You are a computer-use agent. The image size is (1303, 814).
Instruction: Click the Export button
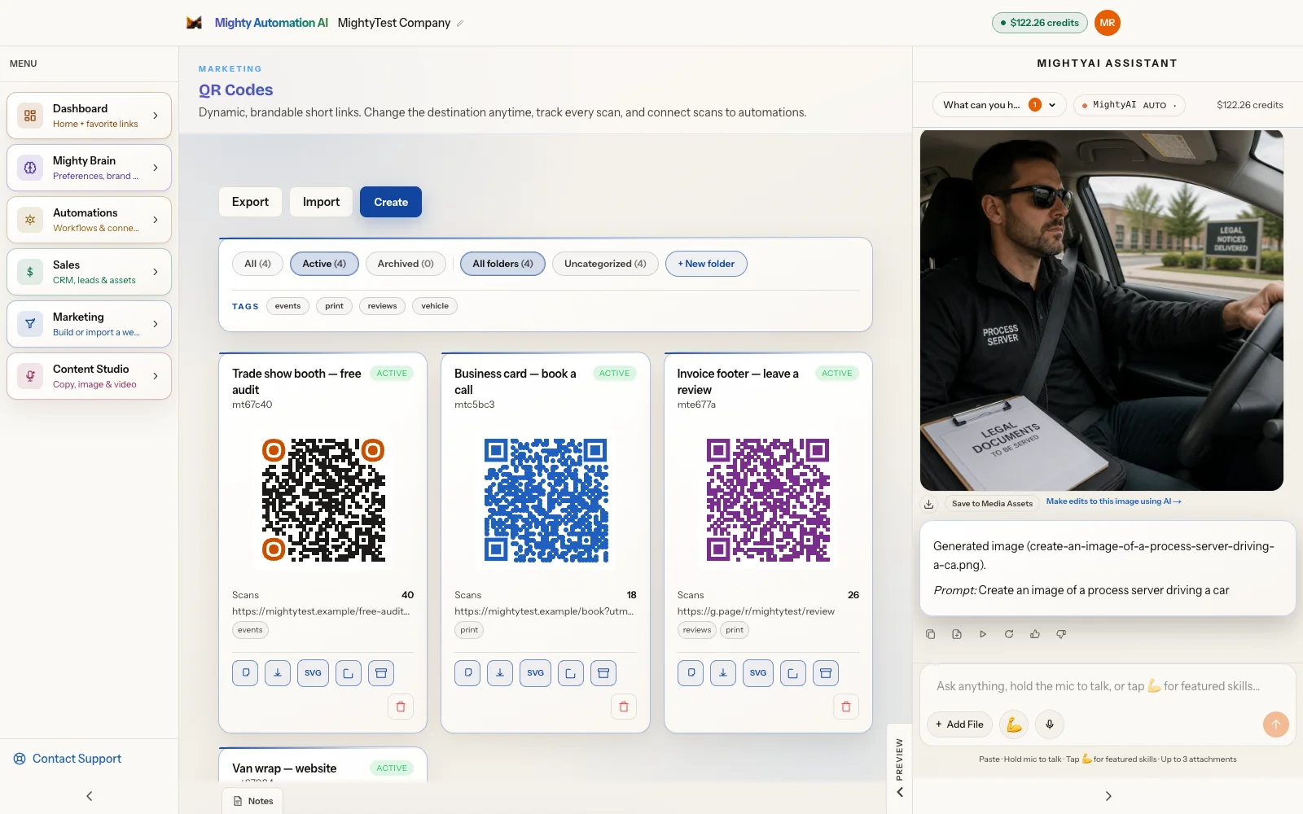click(x=250, y=202)
